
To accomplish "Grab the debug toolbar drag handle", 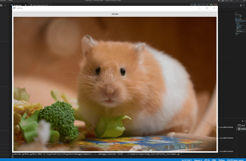I will click(192, 5).
